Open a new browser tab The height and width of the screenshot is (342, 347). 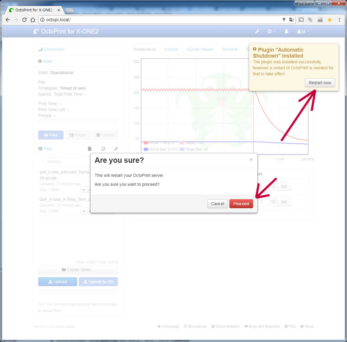[x=70, y=10]
